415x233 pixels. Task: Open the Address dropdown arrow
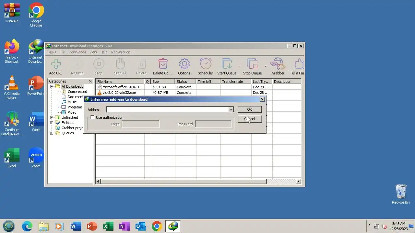[x=231, y=110]
